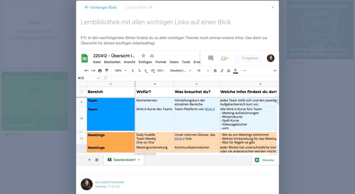The image size is (355, 194).
Task: Select the Bereich header cell
Action: [x=111, y=92]
